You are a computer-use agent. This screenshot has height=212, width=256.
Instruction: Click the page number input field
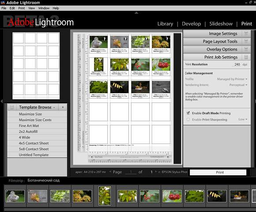coord(131,172)
